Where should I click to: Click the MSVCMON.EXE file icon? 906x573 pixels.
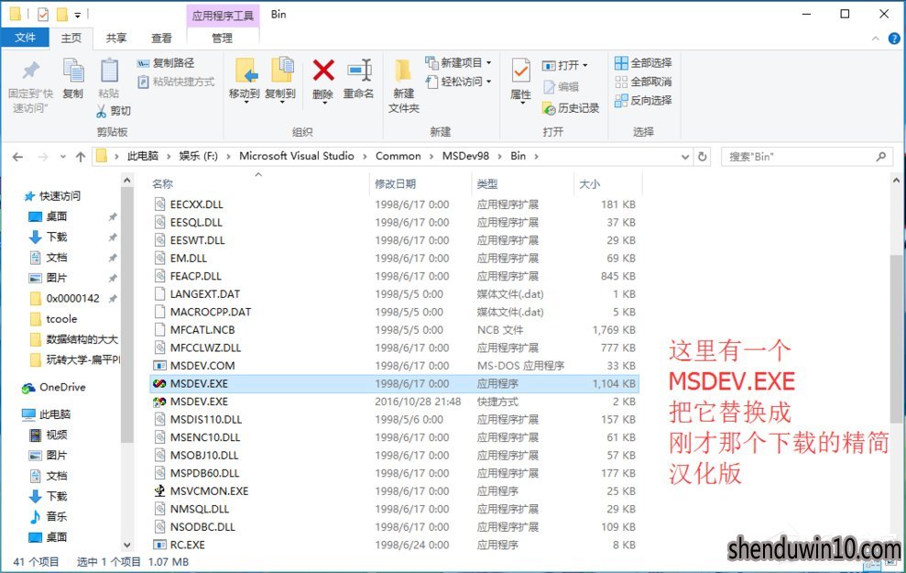click(x=159, y=490)
